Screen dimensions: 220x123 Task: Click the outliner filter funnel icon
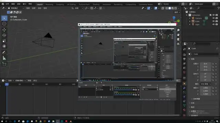click(x=219, y=8)
